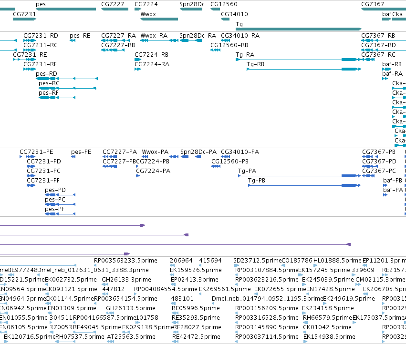
Task: Click transcript Tg-RB label
Action: pyautogui.click(x=255, y=64)
